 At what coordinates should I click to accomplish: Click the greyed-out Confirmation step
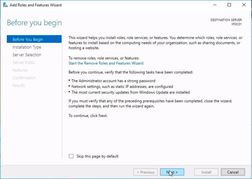pyautogui.click(x=24, y=78)
